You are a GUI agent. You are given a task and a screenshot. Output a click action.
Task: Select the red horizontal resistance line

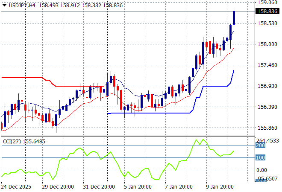tap(26, 78)
